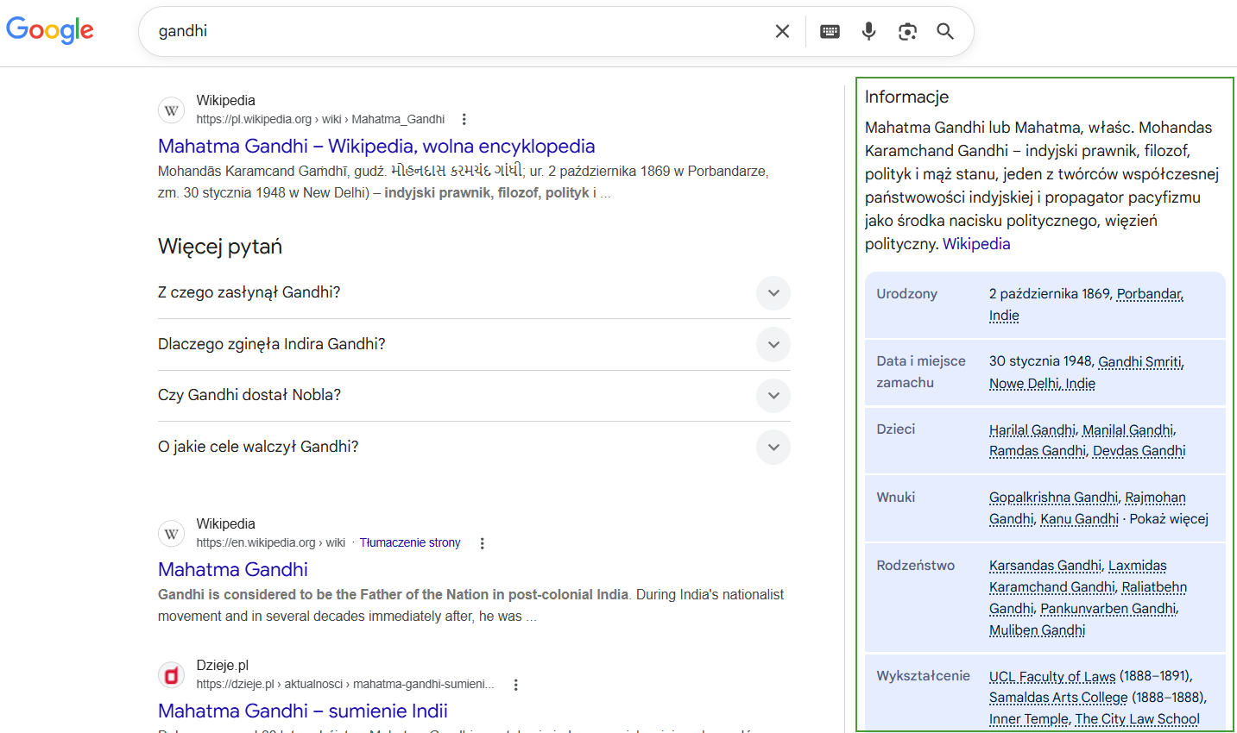Open image search with the camera lens icon
The height and width of the screenshot is (733, 1237).
pyautogui.click(x=907, y=31)
